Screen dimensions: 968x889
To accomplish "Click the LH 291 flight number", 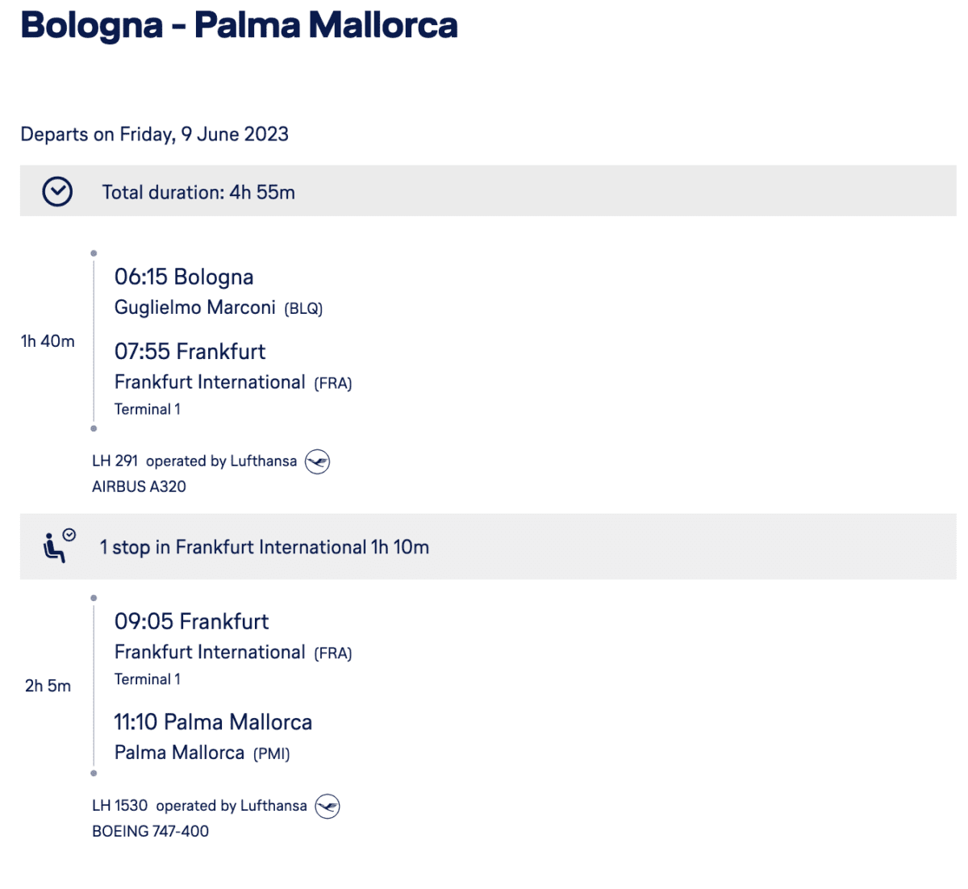I will tap(115, 461).
